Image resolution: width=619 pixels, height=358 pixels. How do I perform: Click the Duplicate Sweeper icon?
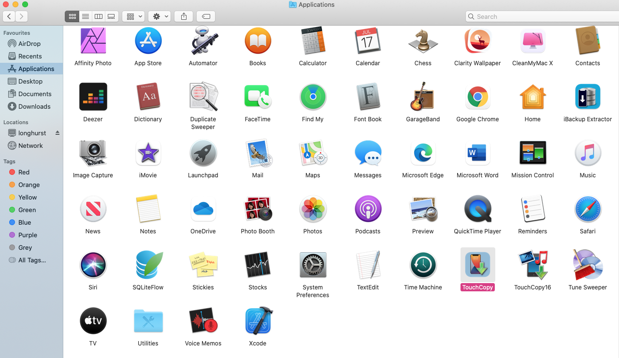[203, 97]
